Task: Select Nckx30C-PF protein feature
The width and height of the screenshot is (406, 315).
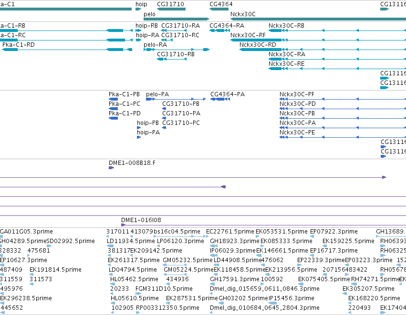Action: pos(343,99)
